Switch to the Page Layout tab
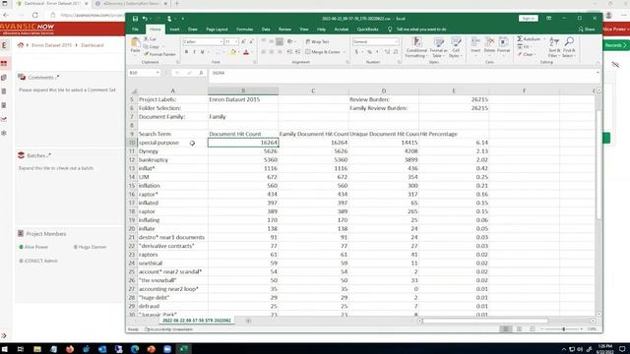 [217, 29]
